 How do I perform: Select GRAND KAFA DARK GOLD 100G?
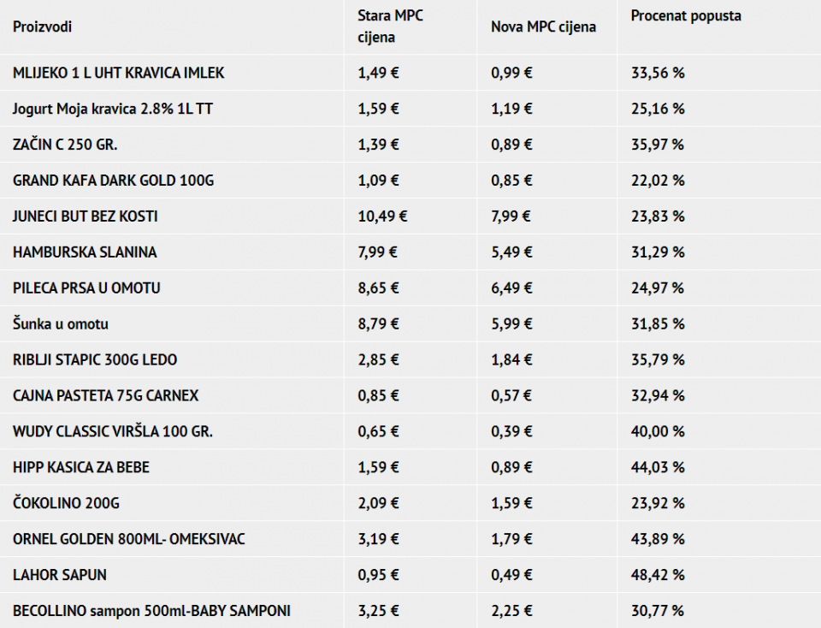pyautogui.click(x=113, y=181)
